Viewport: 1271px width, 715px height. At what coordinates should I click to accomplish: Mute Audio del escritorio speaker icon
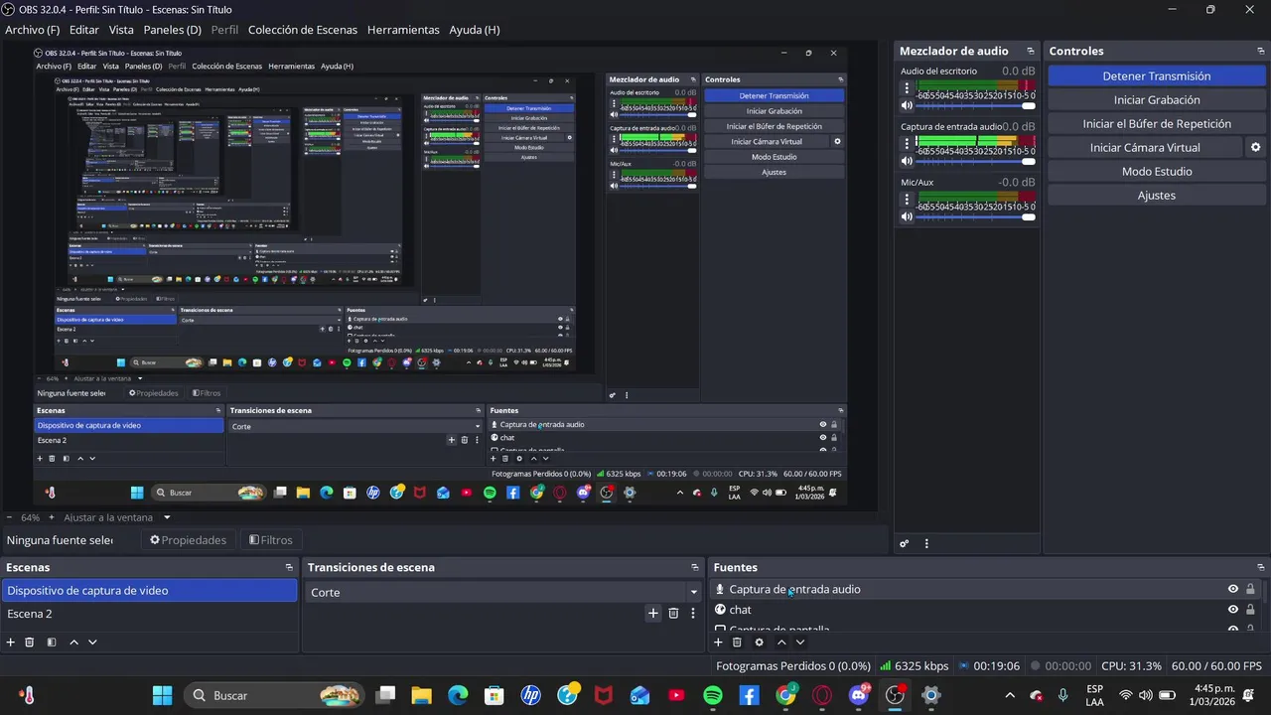coord(907,105)
